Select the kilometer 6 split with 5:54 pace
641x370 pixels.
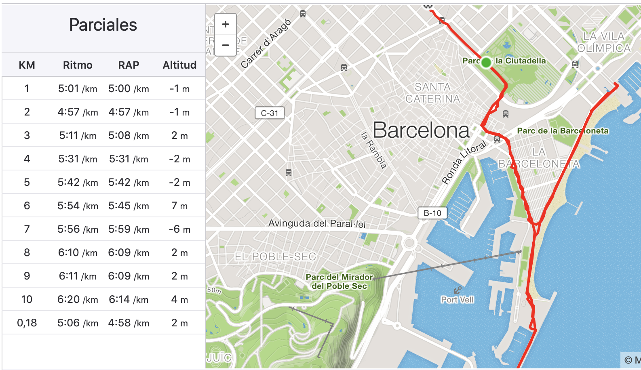(x=103, y=206)
